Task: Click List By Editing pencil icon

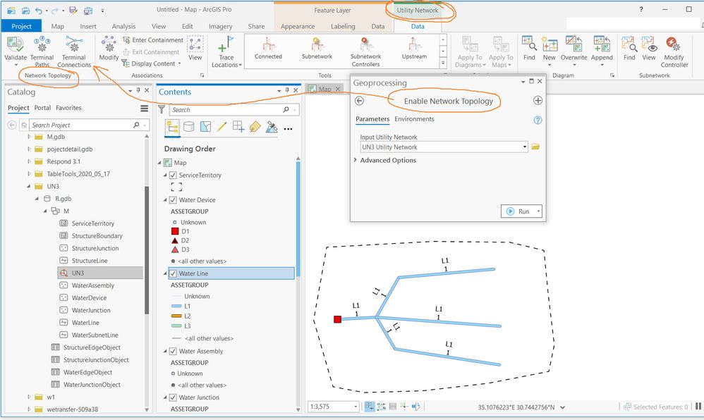Action: point(221,127)
